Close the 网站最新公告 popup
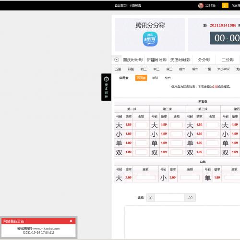The width and height of the screenshot is (240, 240). click(x=71, y=221)
